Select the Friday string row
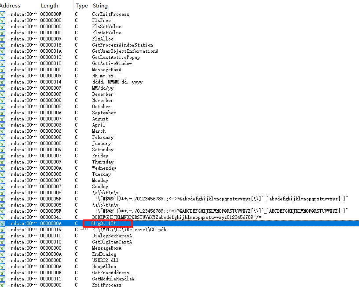This screenshot has width=359, height=287. pyautogui.click(x=100, y=156)
